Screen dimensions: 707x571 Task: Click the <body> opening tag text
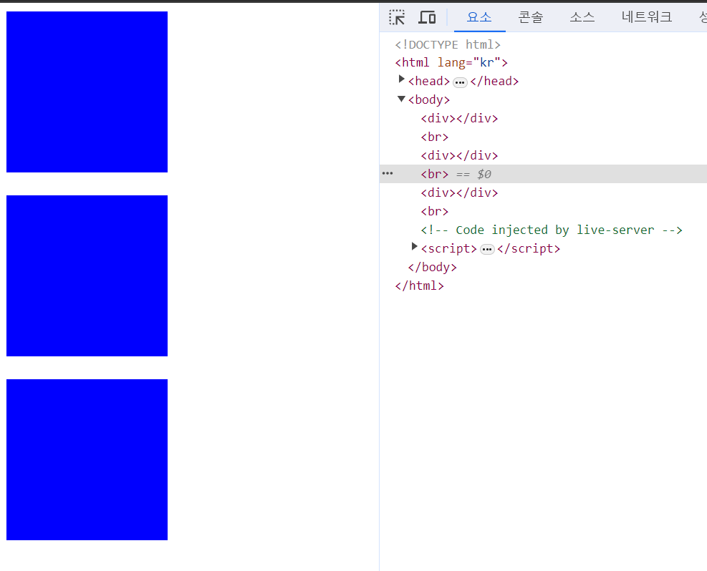click(429, 100)
